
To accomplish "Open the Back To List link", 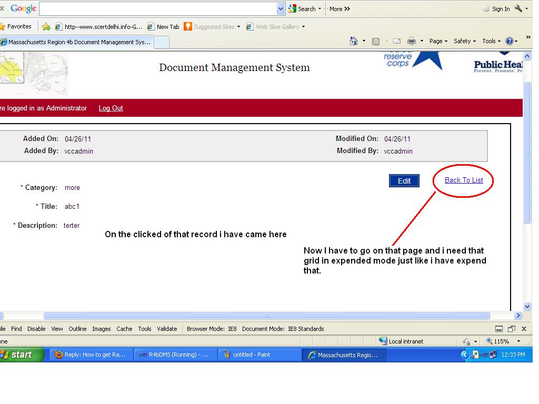I will (x=464, y=180).
